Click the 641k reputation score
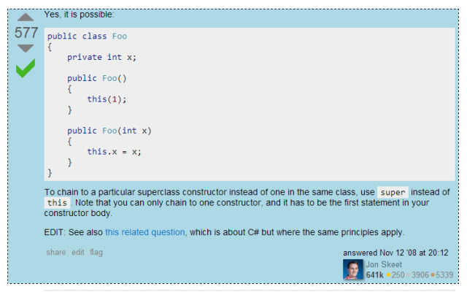Image resolution: width=467 pixels, height=292 pixels. click(x=374, y=274)
